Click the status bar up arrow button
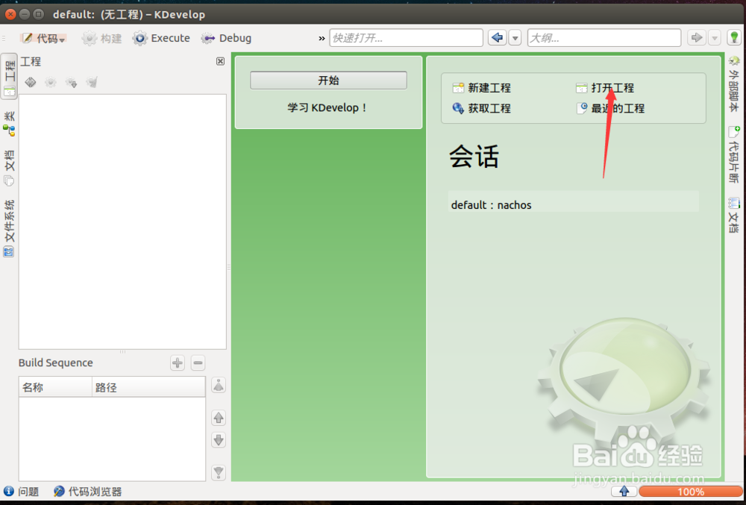746x505 pixels. coord(624,492)
